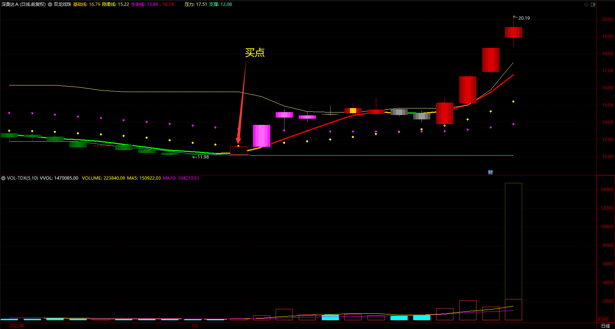Click the 压力: 17.51 value
This screenshot has height=329, width=615.
196,4
